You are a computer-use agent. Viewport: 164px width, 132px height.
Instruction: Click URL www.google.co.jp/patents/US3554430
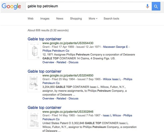click(68, 43)
